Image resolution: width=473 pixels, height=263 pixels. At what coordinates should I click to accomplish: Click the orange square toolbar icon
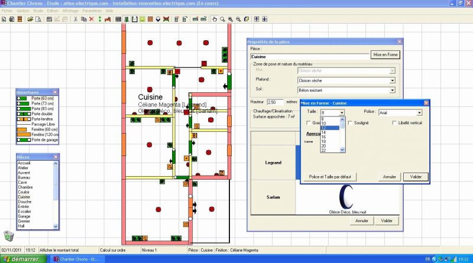[150, 19]
